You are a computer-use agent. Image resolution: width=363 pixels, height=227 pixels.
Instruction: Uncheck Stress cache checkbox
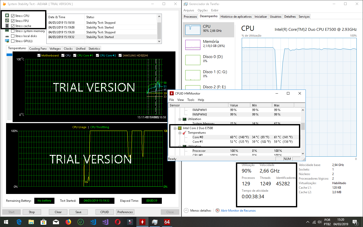pyautogui.click(x=13, y=26)
